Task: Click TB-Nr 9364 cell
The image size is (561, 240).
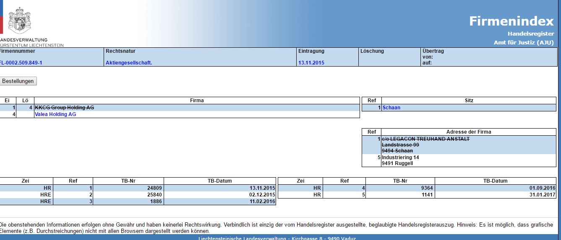Action: coord(401,188)
